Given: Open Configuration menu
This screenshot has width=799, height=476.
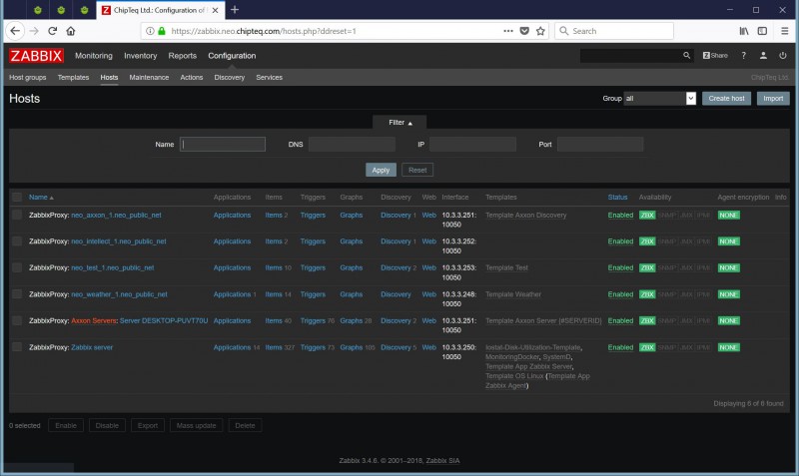Looking at the screenshot, I should tap(232, 56).
